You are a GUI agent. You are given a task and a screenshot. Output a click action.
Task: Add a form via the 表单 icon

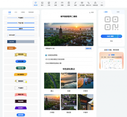point(69,4)
